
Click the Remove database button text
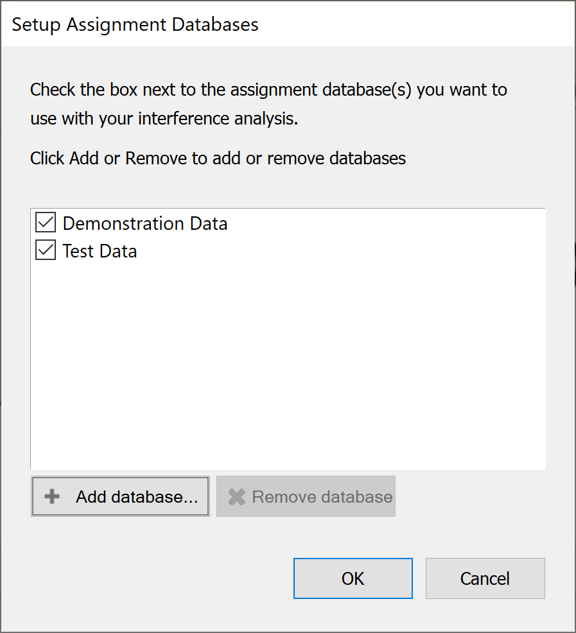(x=322, y=497)
